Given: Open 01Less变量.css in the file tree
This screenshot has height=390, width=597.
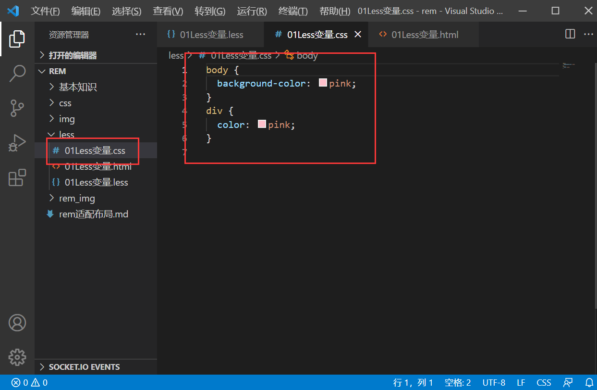Looking at the screenshot, I should pyautogui.click(x=96, y=151).
